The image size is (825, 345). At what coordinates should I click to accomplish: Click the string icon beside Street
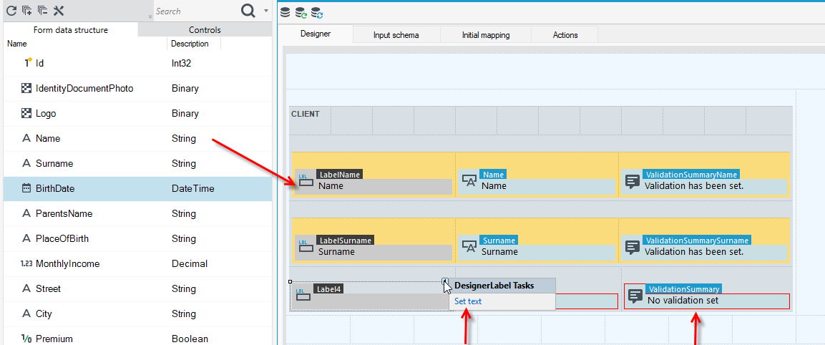click(26, 289)
